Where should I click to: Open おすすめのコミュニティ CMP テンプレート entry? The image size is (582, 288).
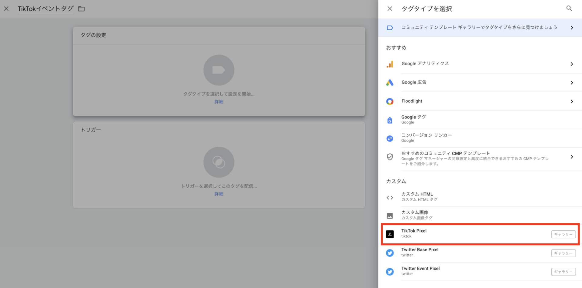pyautogui.click(x=480, y=158)
